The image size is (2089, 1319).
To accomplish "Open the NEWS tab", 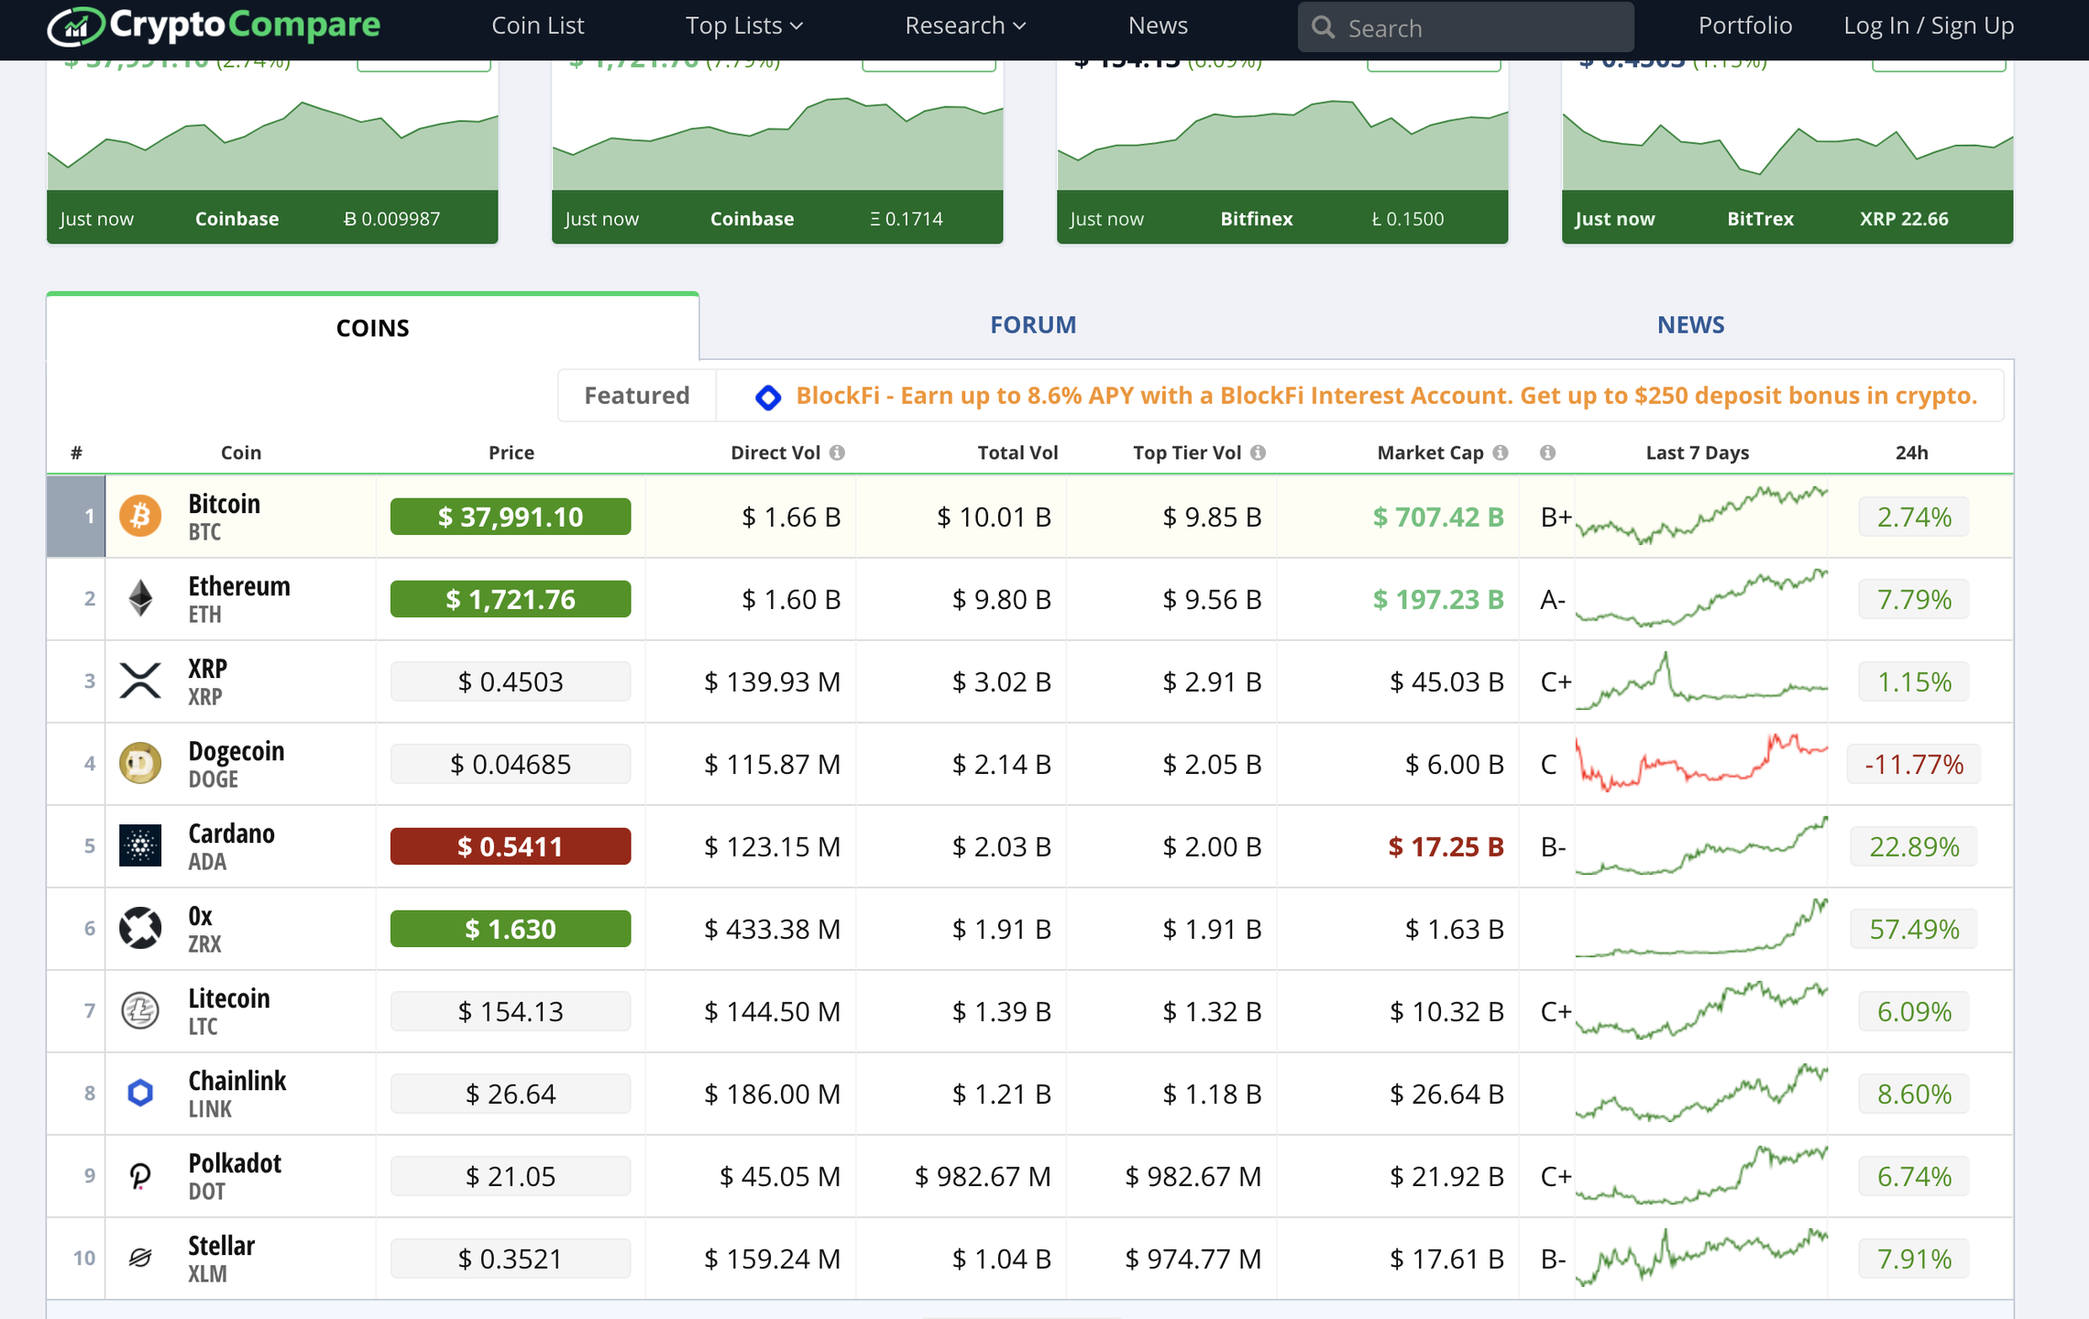I will tap(1689, 324).
